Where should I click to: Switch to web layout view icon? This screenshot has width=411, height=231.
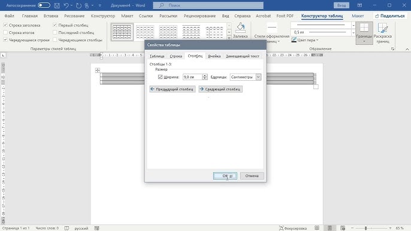343,228
